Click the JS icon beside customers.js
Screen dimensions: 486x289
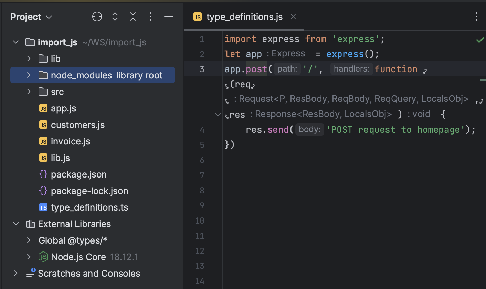pyautogui.click(x=43, y=125)
